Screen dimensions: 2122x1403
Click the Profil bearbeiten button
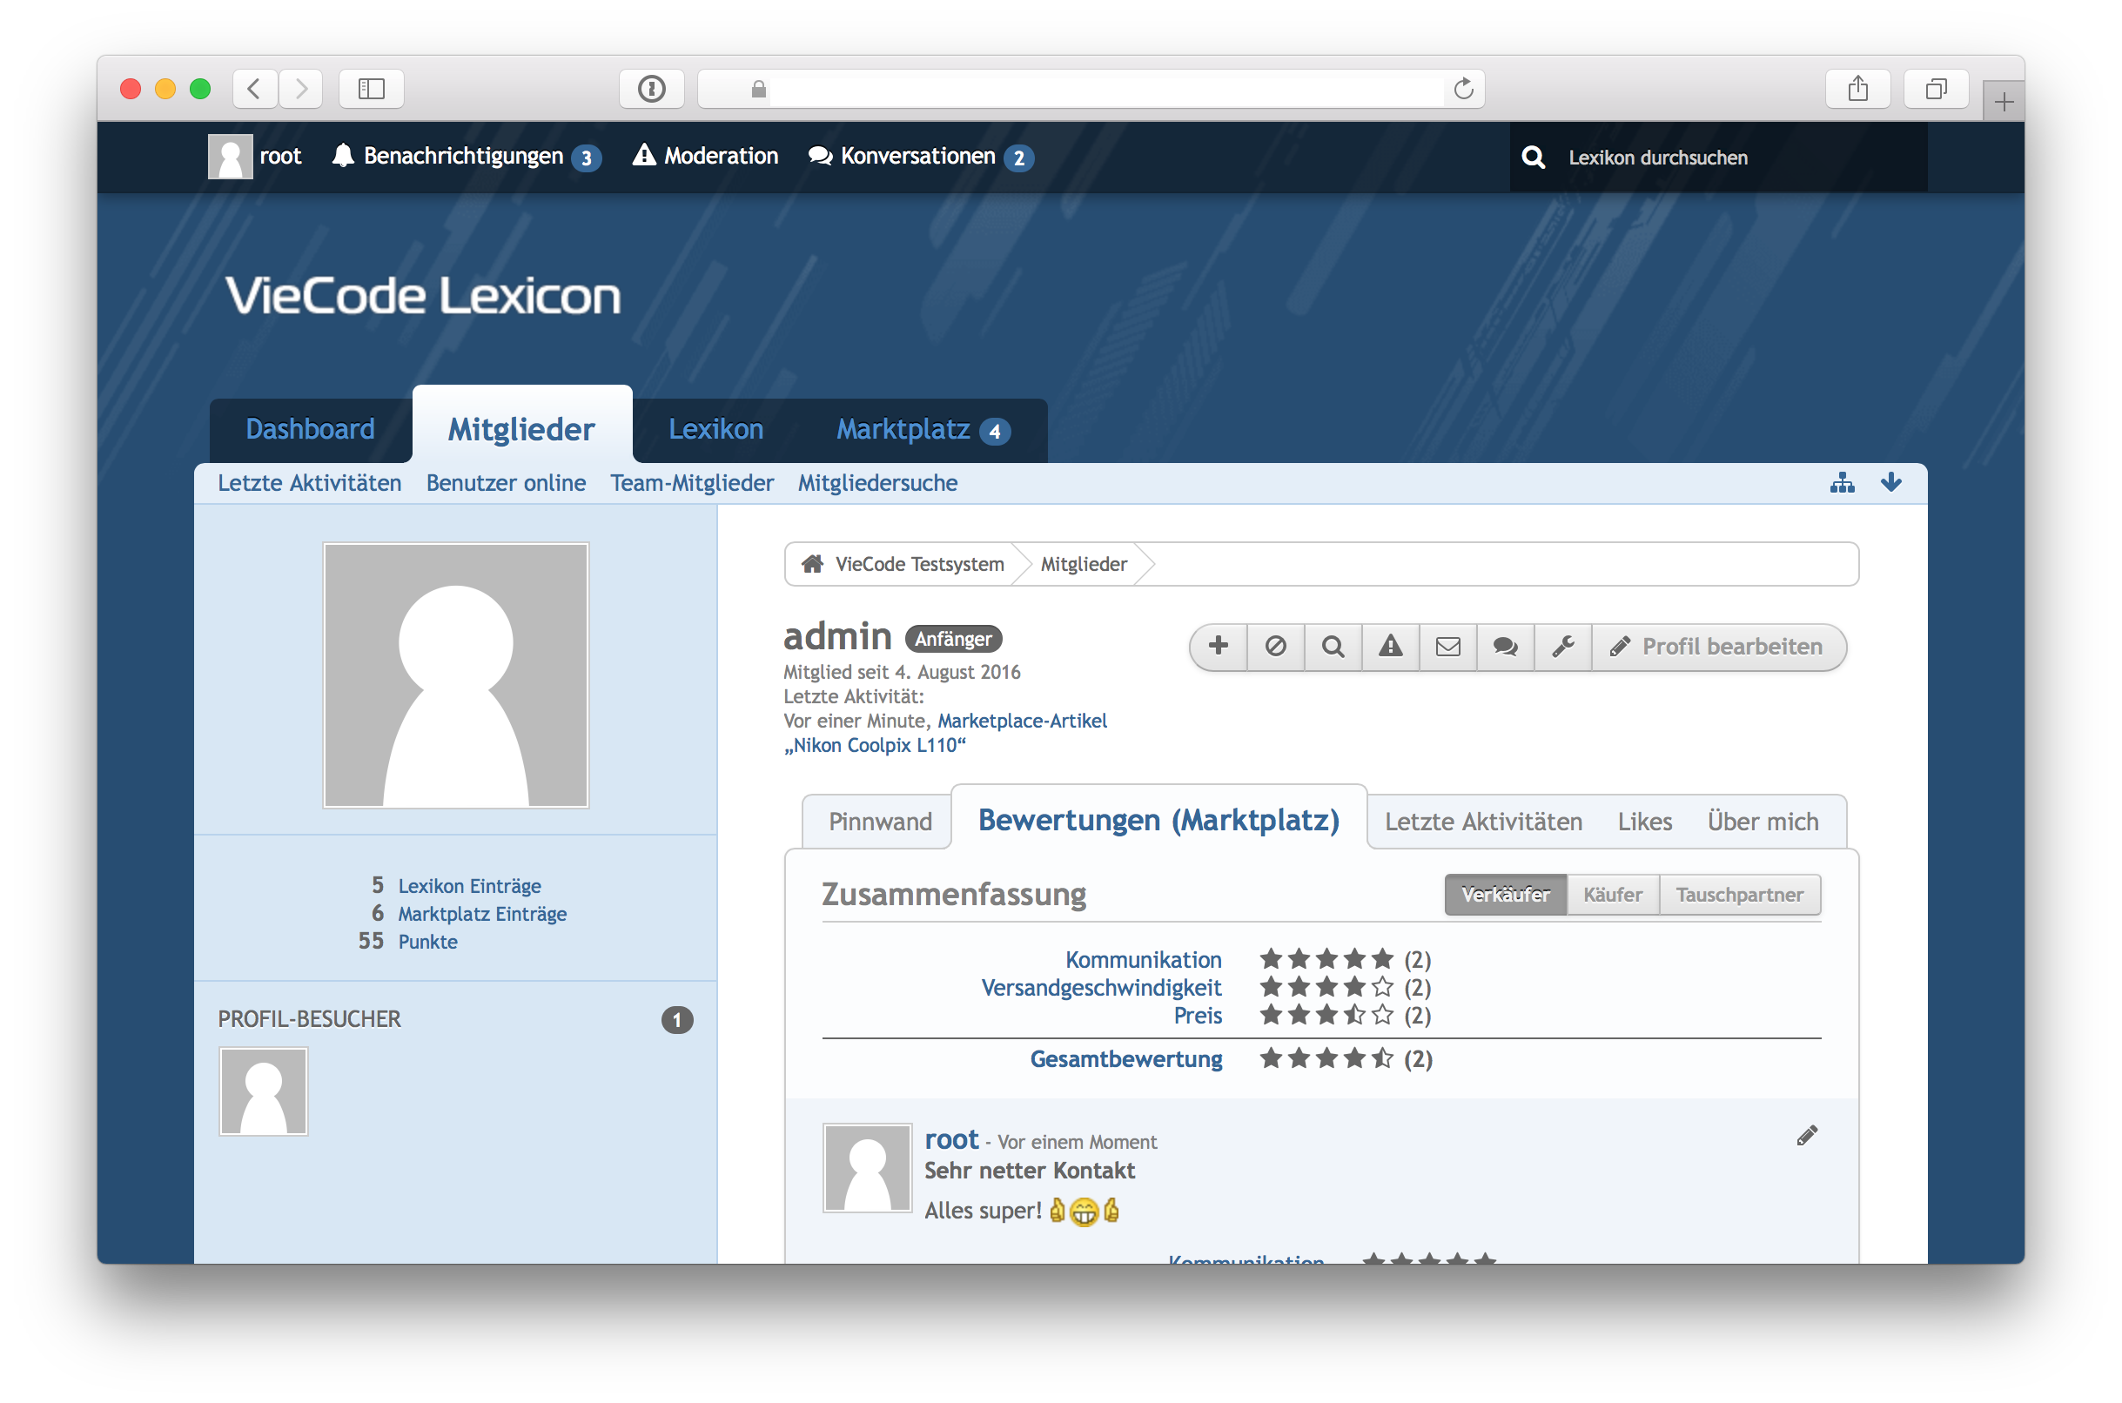(x=1717, y=646)
